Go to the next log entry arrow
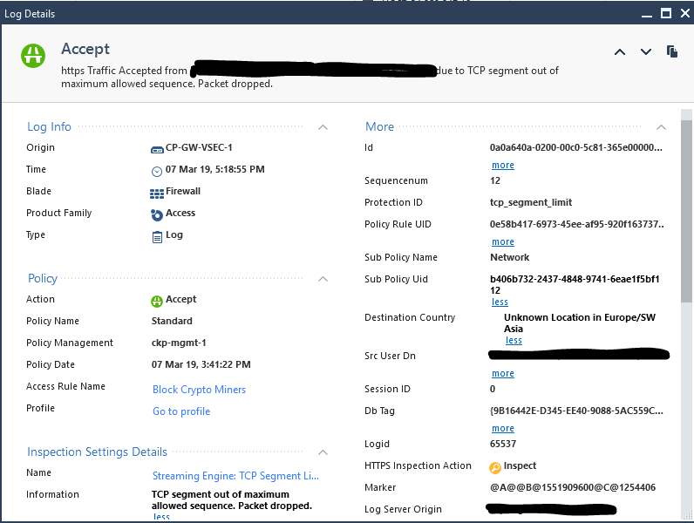Viewport: 694px width, 523px height. coord(646,52)
